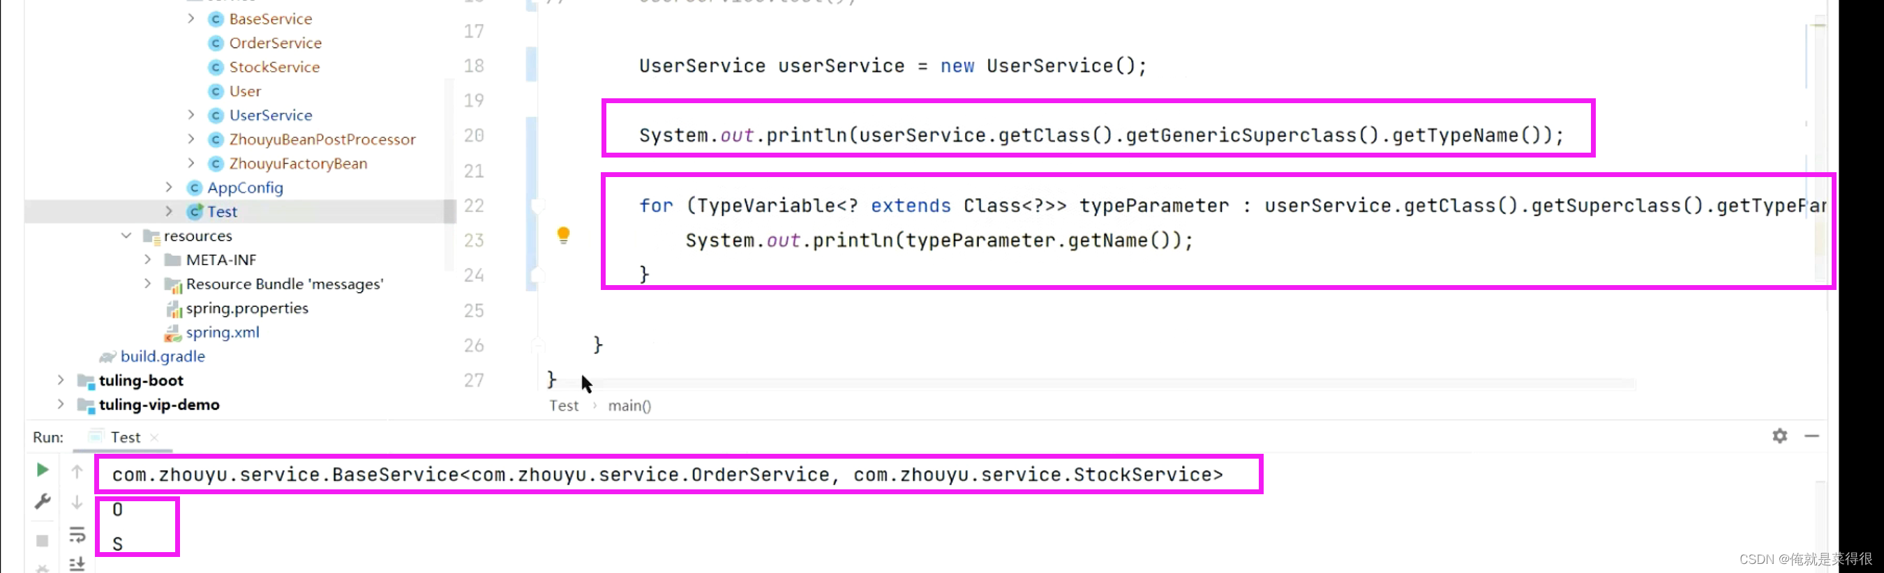Select tuling-boot module
The image size is (1884, 573).
coord(141,381)
